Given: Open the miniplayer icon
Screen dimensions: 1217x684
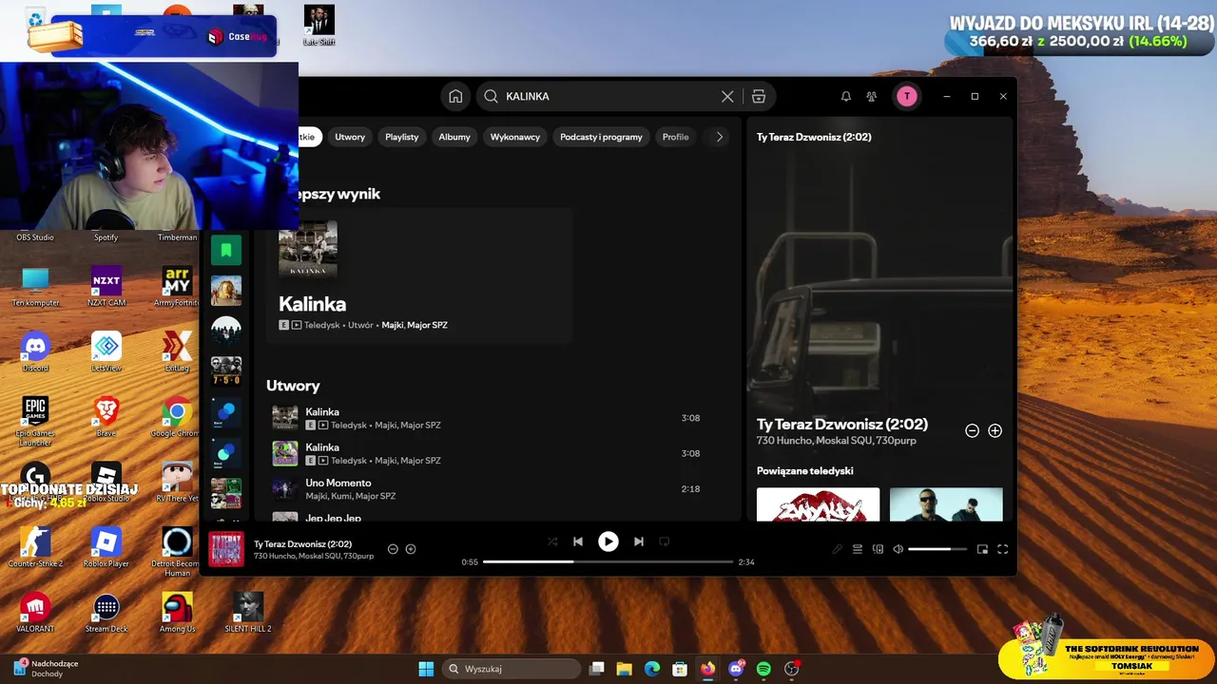Looking at the screenshot, I should point(982,549).
